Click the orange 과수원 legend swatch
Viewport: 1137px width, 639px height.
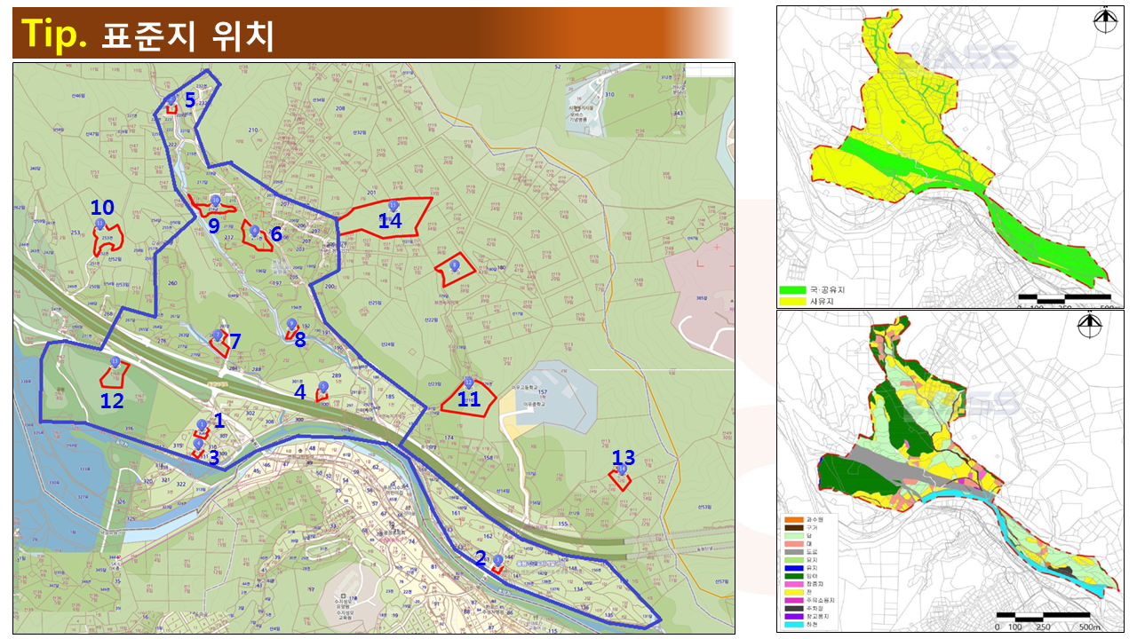tap(792, 519)
